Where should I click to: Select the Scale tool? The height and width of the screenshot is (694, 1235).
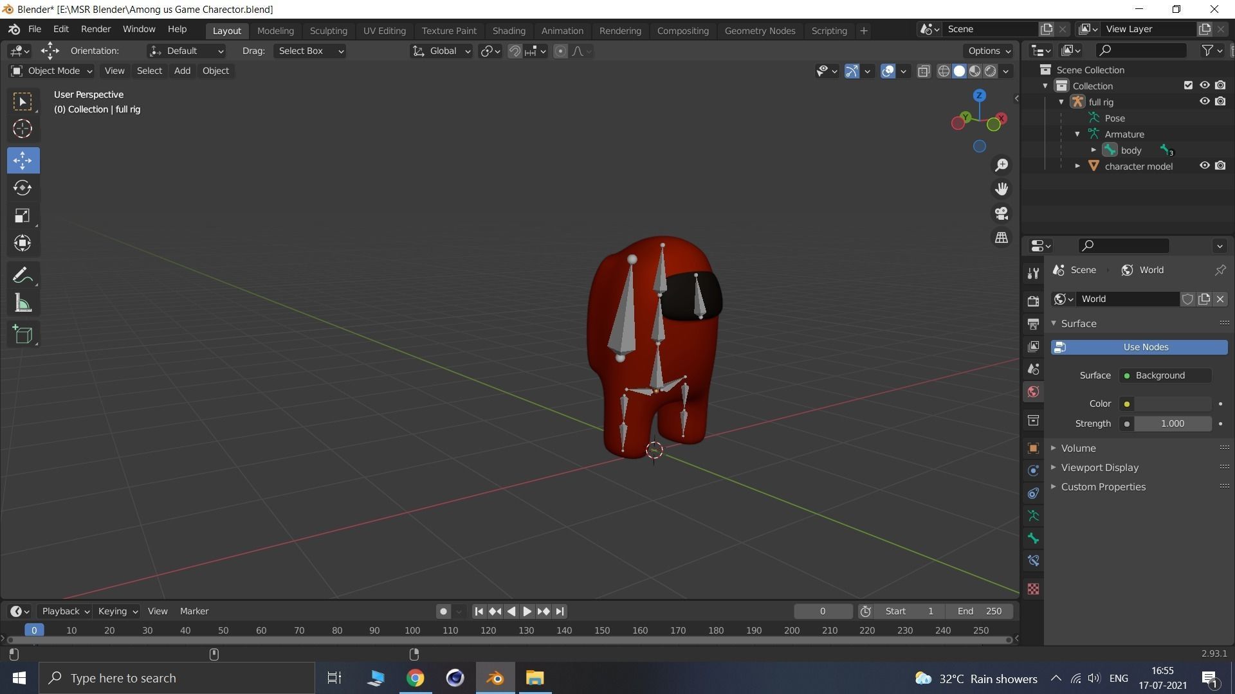[23, 215]
